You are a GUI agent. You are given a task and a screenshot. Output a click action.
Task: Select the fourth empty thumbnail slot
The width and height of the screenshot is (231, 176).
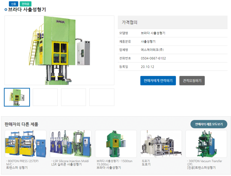pos(102,97)
